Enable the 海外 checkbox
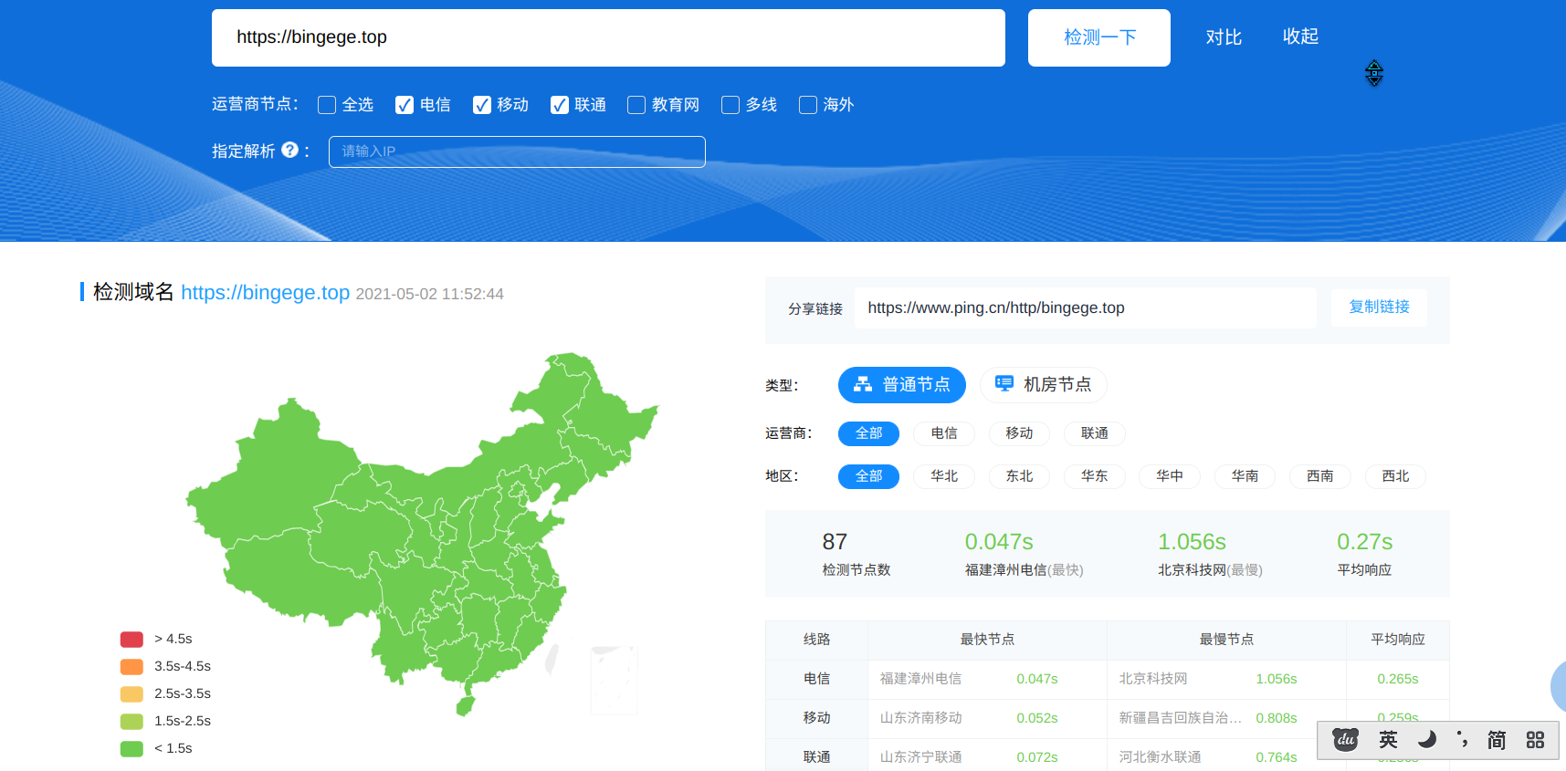This screenshot has height=771, width=1566. coord(808,105)
